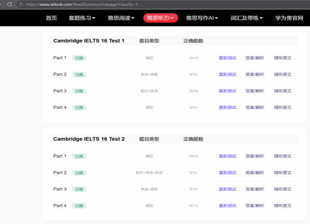The image size is (310, 224).
Task: Expand the 雅思写作AI dropdown menu
Action: pos(202,18)
